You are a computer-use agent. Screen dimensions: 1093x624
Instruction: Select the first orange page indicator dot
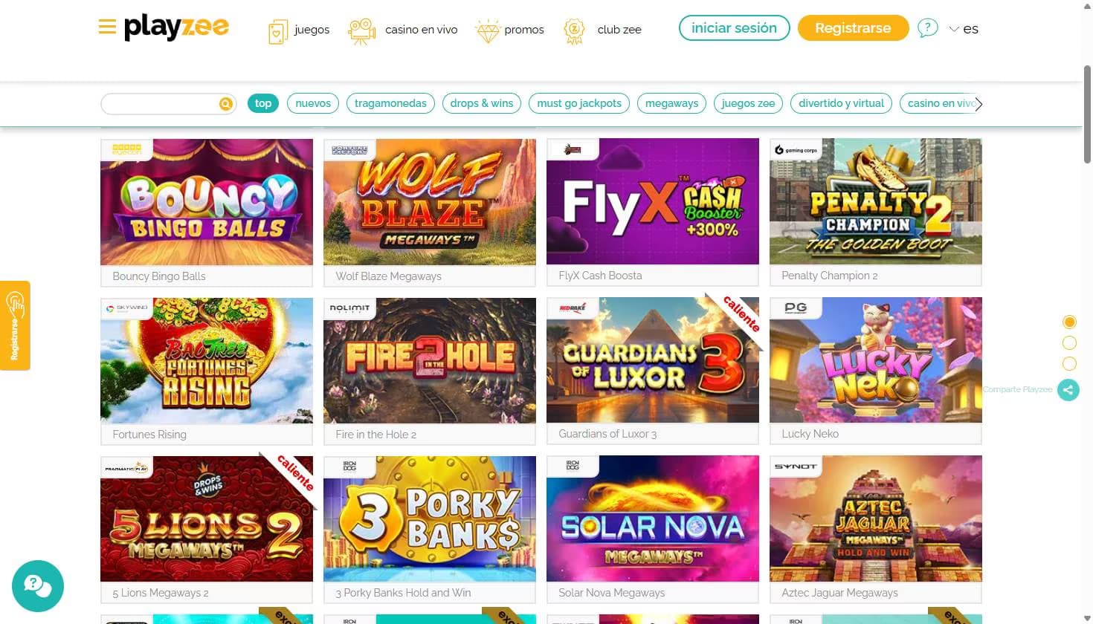tap(1069, 322)
